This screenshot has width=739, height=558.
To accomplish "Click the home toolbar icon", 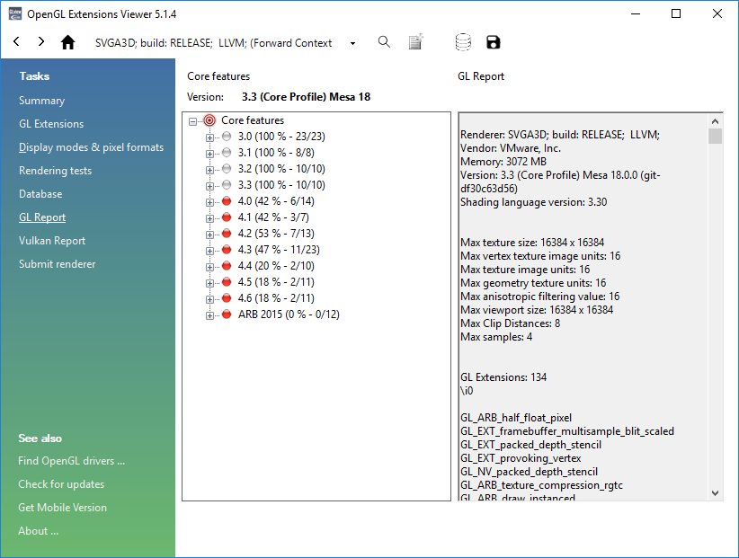I will [x=67, y=41].
